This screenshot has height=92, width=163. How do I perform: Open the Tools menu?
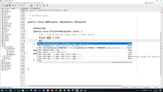35,3
